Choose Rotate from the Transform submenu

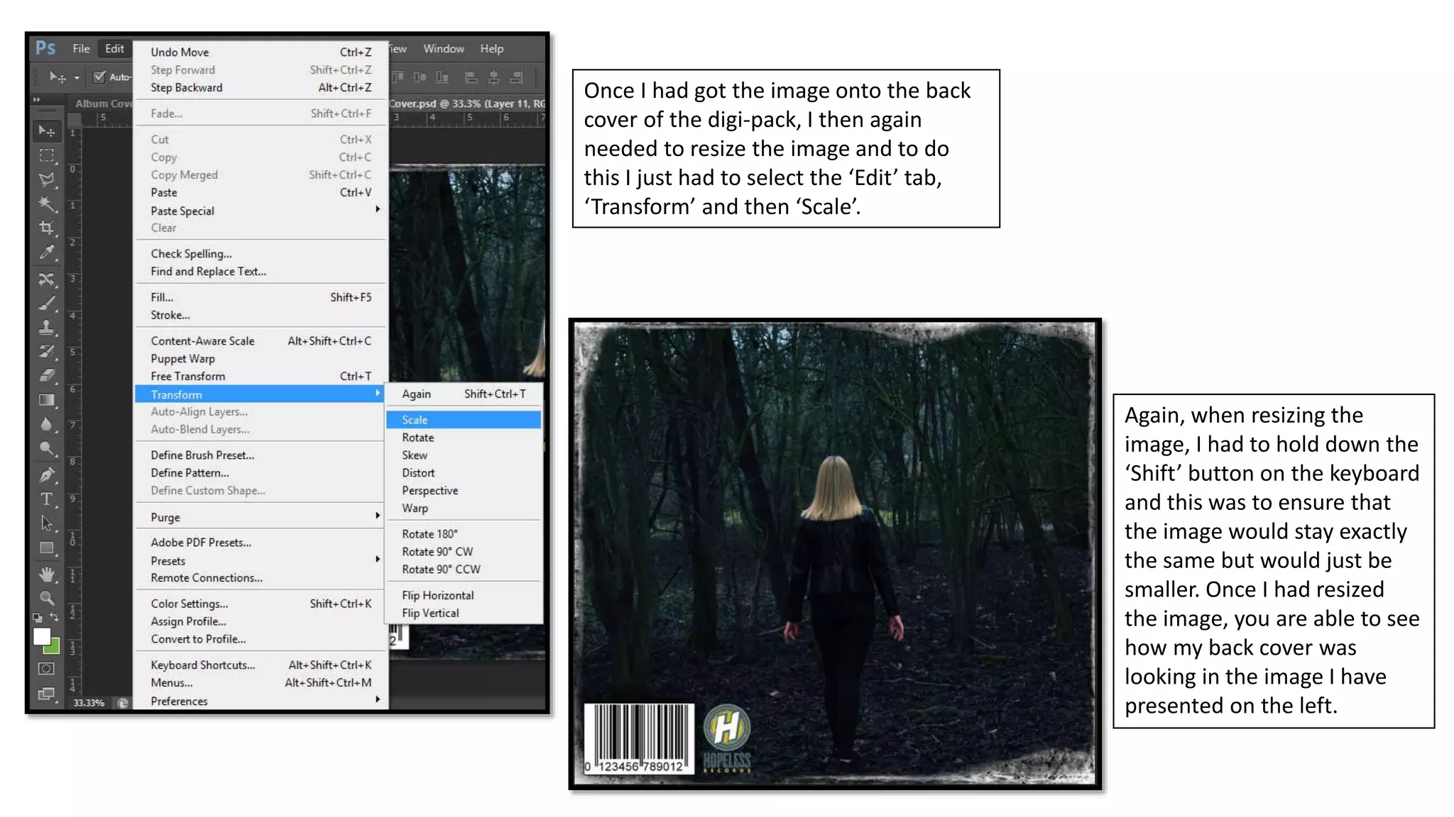click(464, 438)
